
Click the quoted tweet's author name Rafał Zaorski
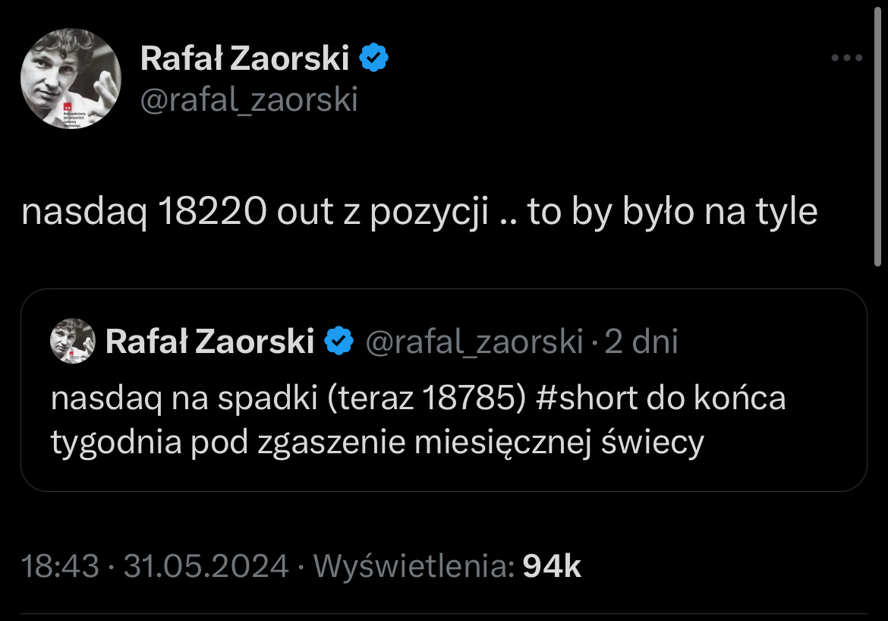209,342
